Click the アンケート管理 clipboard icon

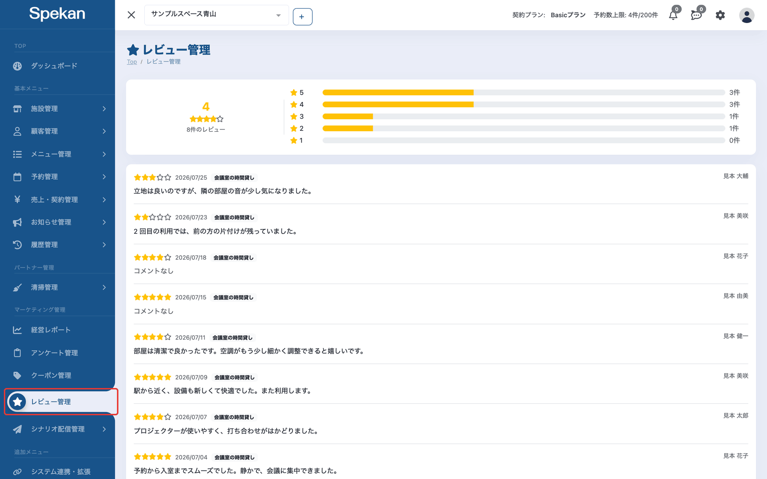click(x=17, y=353)
